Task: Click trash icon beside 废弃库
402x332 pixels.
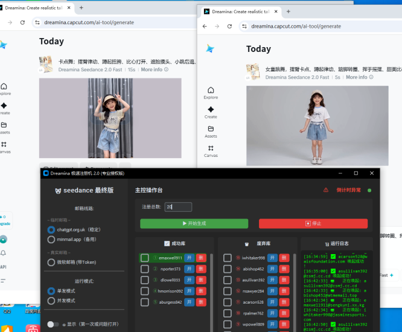Action: [247, 244]
